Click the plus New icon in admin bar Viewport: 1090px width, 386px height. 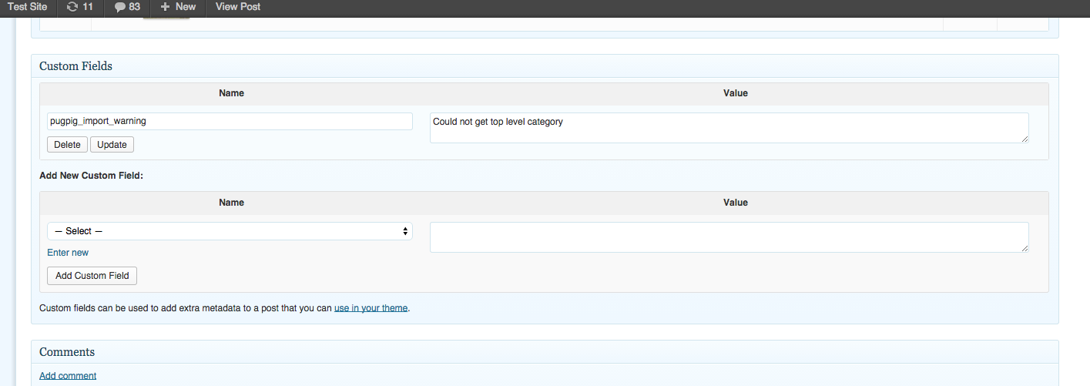pyautogui.click(x=165, y=7)
